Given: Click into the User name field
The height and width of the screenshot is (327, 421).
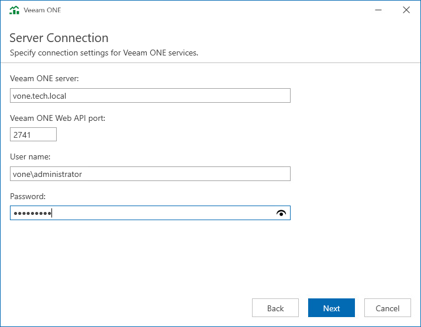Looking at the screenshot, I should click(150, 173).
